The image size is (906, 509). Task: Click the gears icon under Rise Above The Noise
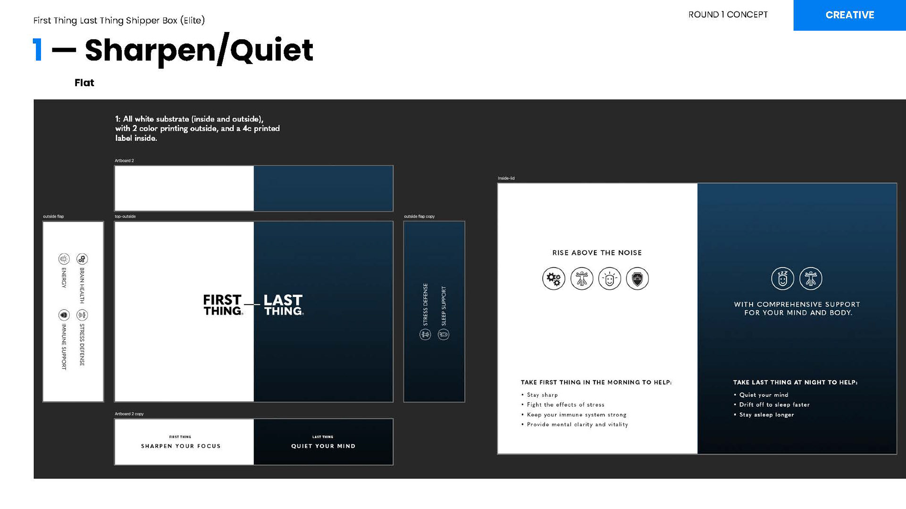coord(554,279)
